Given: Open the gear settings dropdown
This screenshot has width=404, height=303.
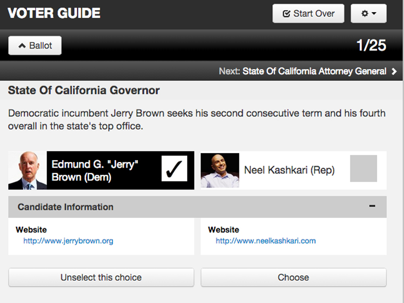Looking at the screenshot, I should tap(369, 14).
